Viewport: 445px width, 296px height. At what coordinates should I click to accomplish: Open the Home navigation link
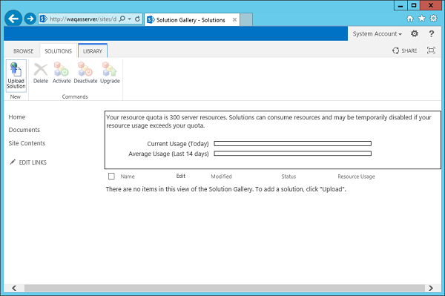tap(17, 117)
